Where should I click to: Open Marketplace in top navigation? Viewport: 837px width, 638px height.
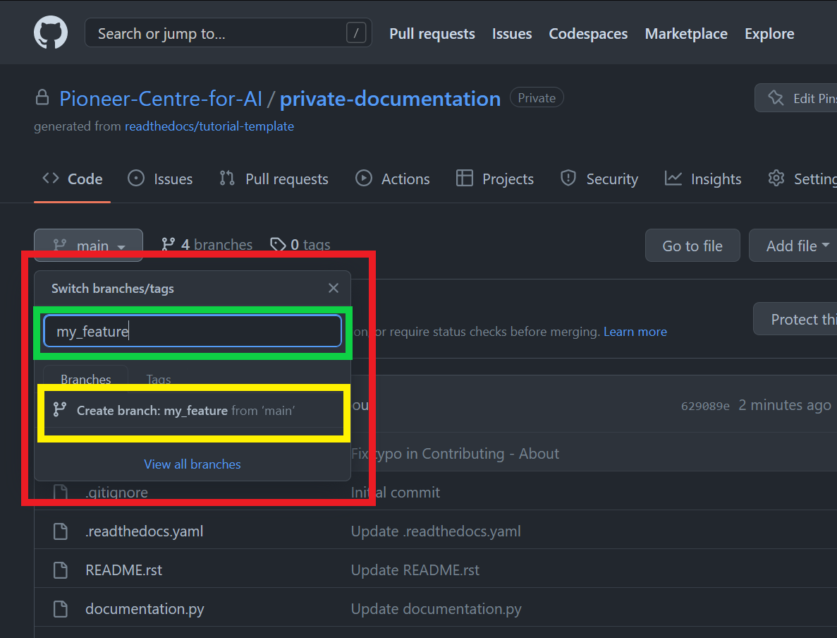[x=686, y=34]
